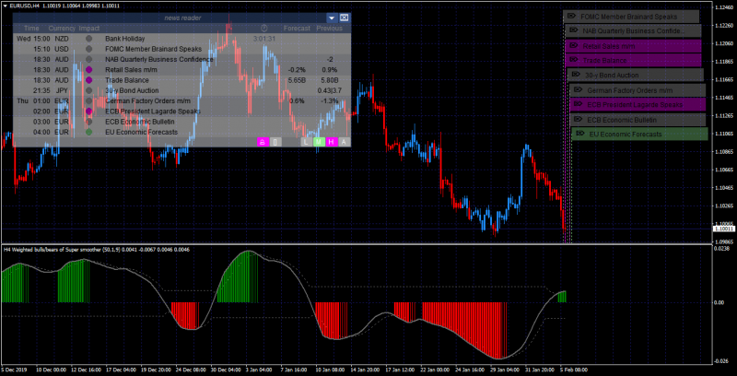
Task: Click the clock icon in news reader header
Action: 263,29
